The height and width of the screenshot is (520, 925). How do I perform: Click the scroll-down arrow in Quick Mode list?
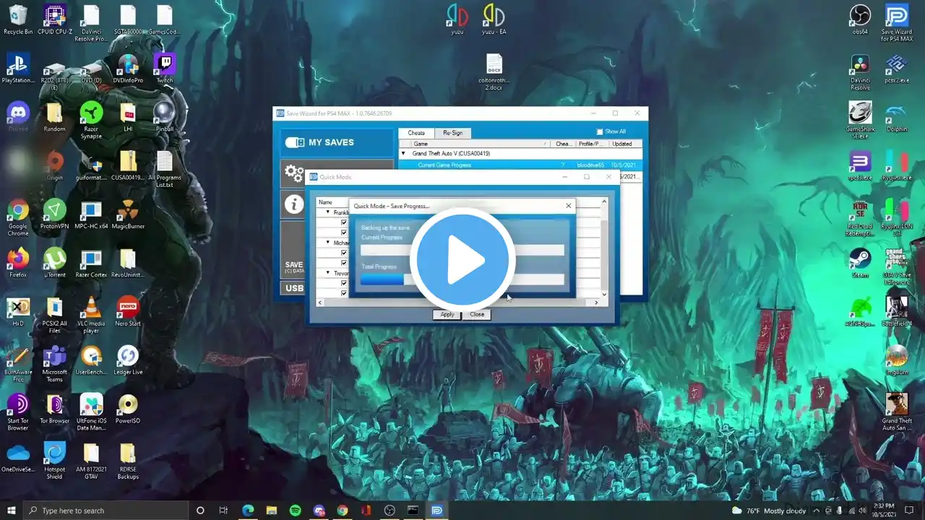[604, 295]
